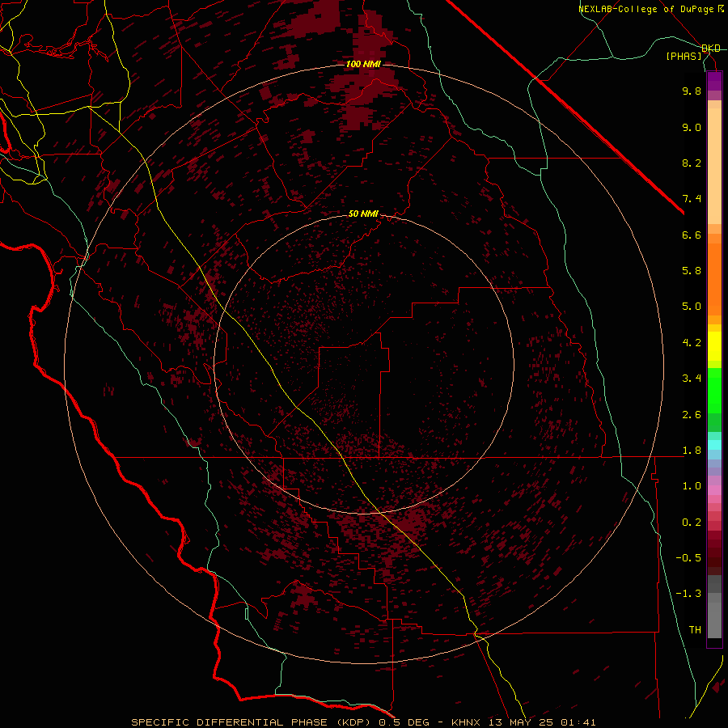
Task: Click the 5.8 value on the scale
Action: pyautogui.click(x=692, y=271)
